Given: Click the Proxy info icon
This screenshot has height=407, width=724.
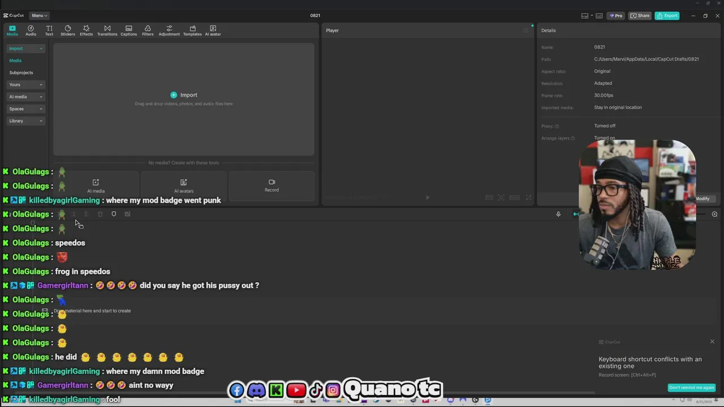Looking at the screenshot, I should pos(557,126).
